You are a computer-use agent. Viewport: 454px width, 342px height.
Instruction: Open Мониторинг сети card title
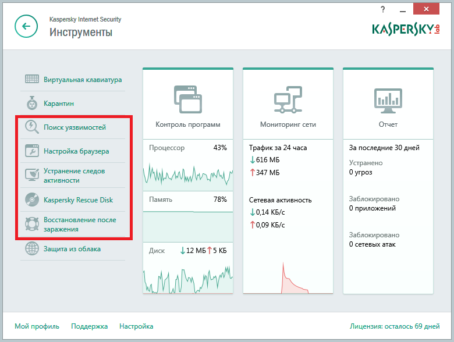click(x=288, y=124)
